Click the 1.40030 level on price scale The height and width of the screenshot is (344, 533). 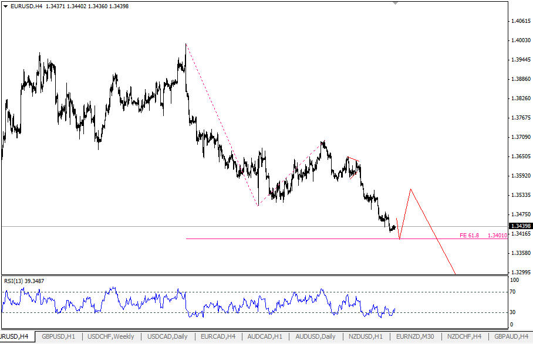coord(520,40)
